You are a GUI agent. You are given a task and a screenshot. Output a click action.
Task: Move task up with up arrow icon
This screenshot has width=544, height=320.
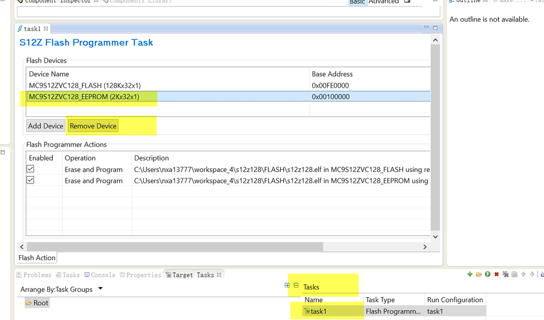tap(523, 274)
